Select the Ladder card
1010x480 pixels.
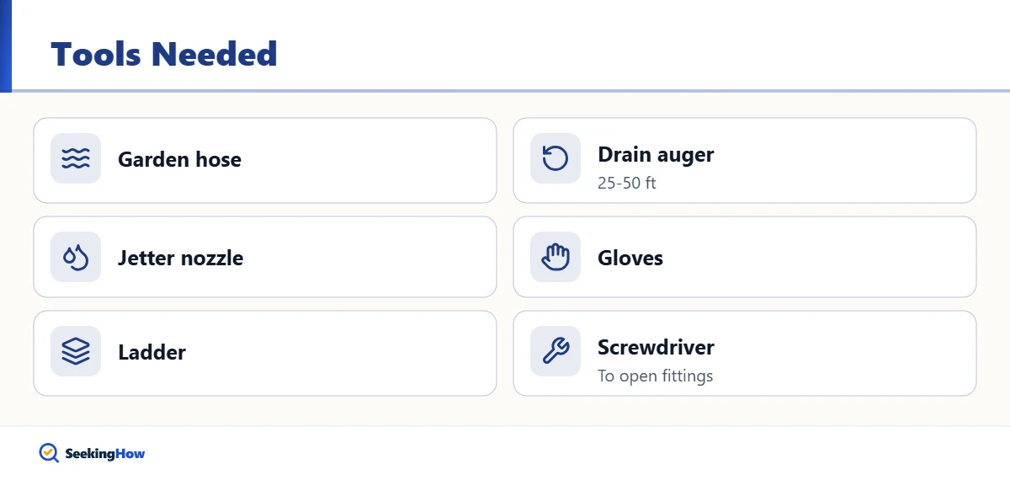pyautogui.click(x=265, y=353)
